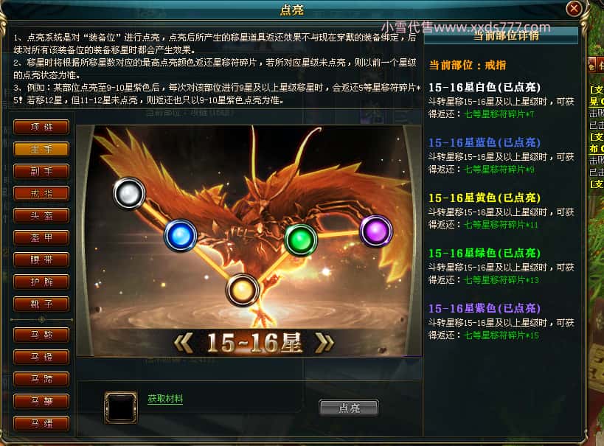Switch to the 戒指 slot
The width and height of the screenshot is (604, 446).
pyautogui.click(x=41, y=194)
